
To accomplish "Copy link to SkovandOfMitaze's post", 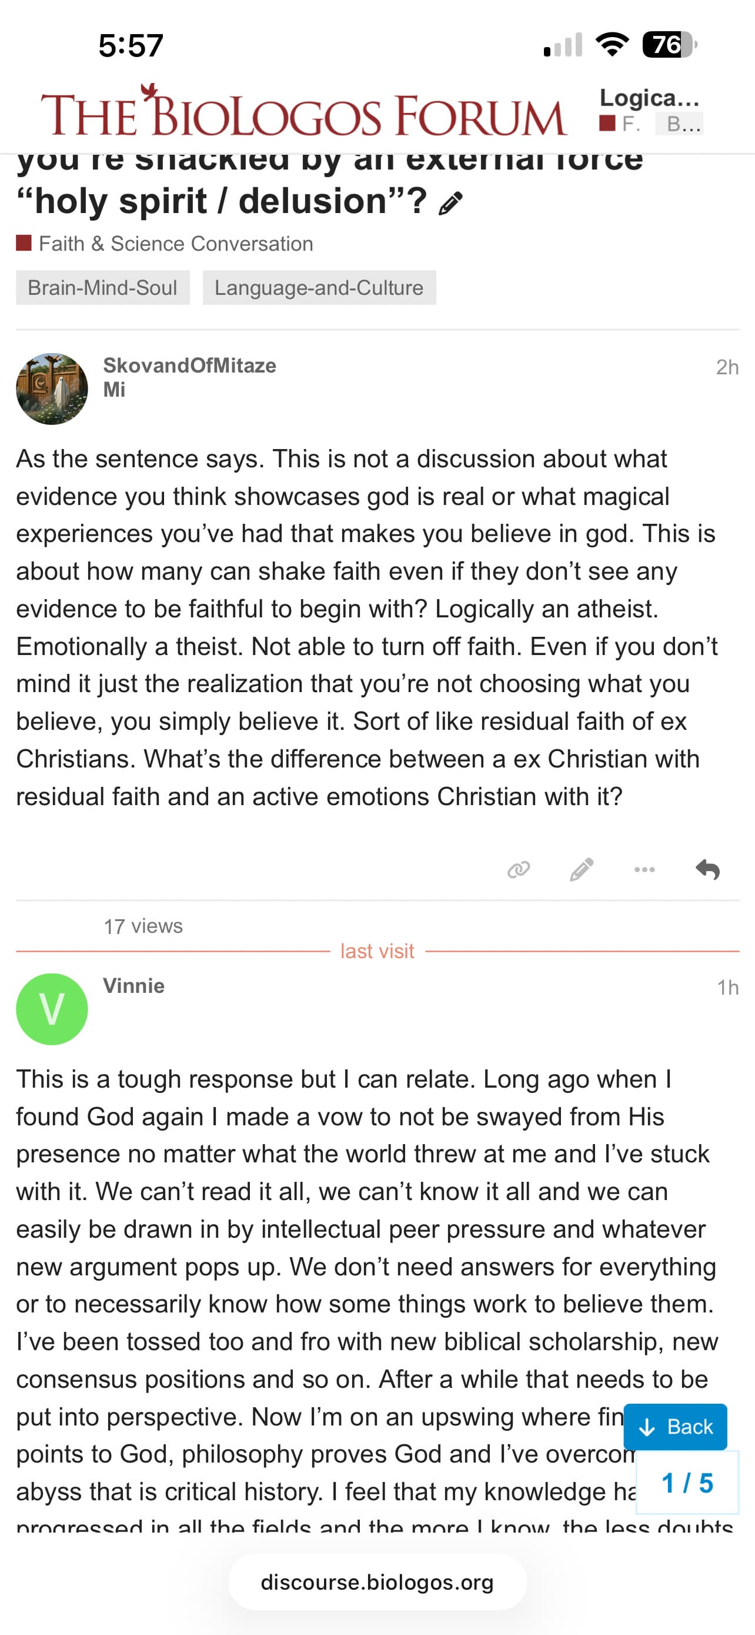I will 519,869.
